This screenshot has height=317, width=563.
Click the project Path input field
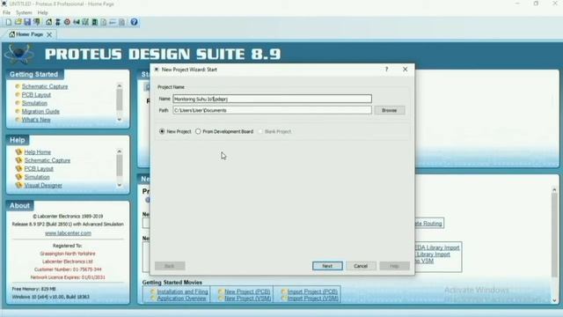click(272, 110)
